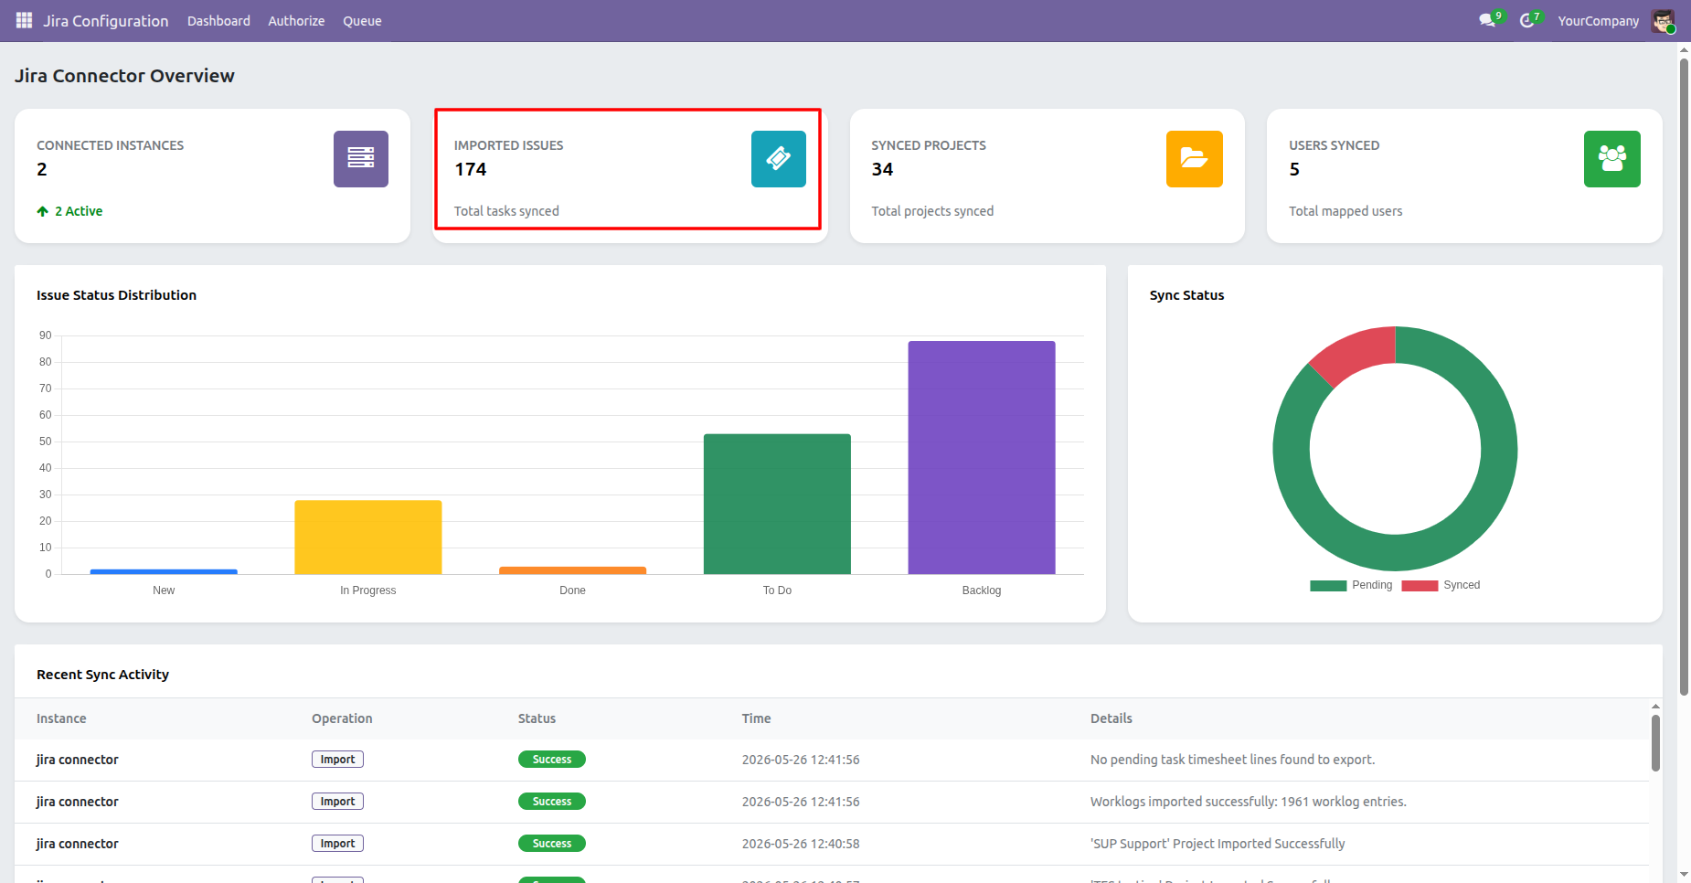Screen dimensions: 1691x883
Task: Click the Users Synced group icon
Action: (x=1612, y=159)
